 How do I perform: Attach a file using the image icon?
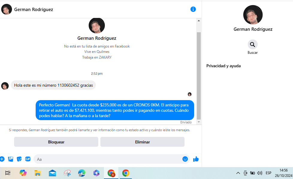11,159
